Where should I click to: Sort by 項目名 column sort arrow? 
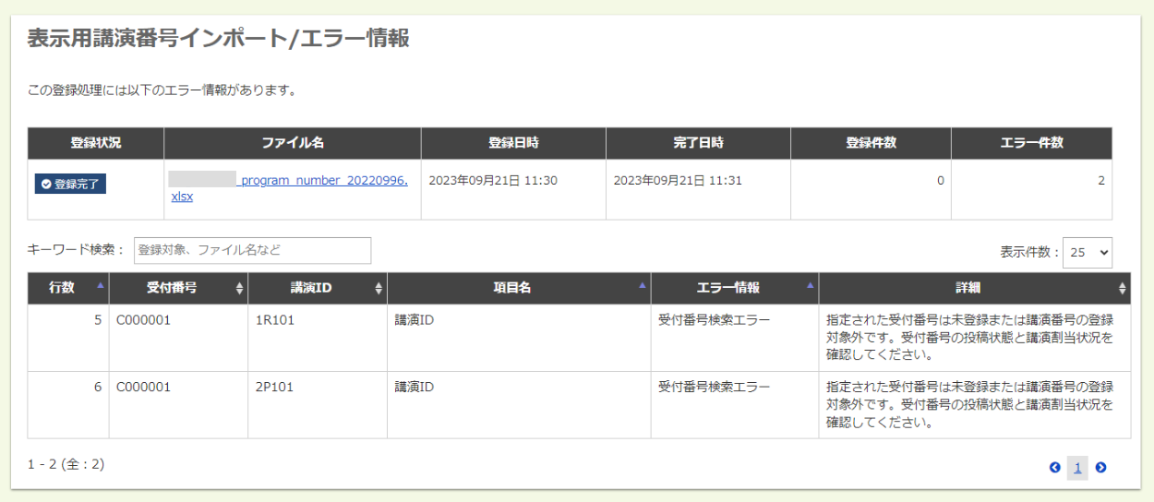point(643,287)
